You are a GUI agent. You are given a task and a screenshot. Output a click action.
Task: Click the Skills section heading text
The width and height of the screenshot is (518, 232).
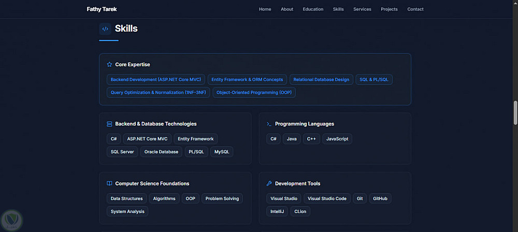click(126, 29)
